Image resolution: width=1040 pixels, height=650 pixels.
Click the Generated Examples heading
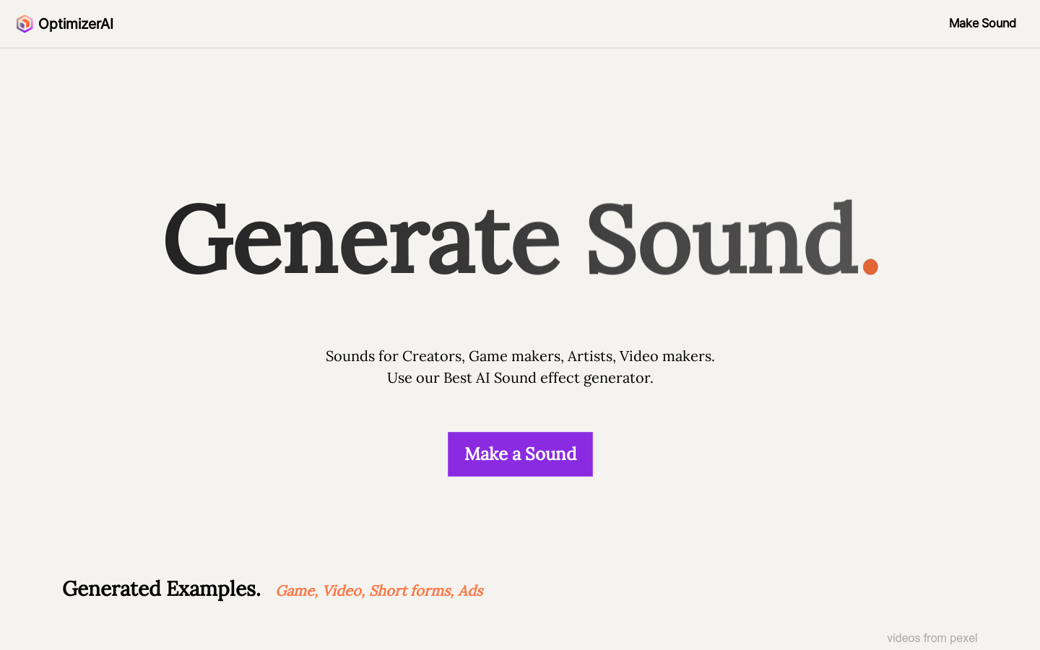point(161,589)
